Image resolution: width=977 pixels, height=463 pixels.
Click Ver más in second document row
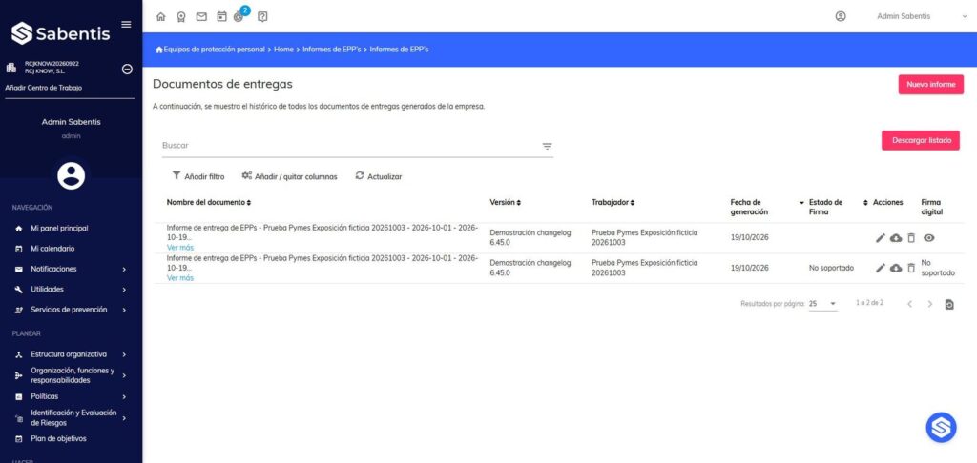point(180,277)
